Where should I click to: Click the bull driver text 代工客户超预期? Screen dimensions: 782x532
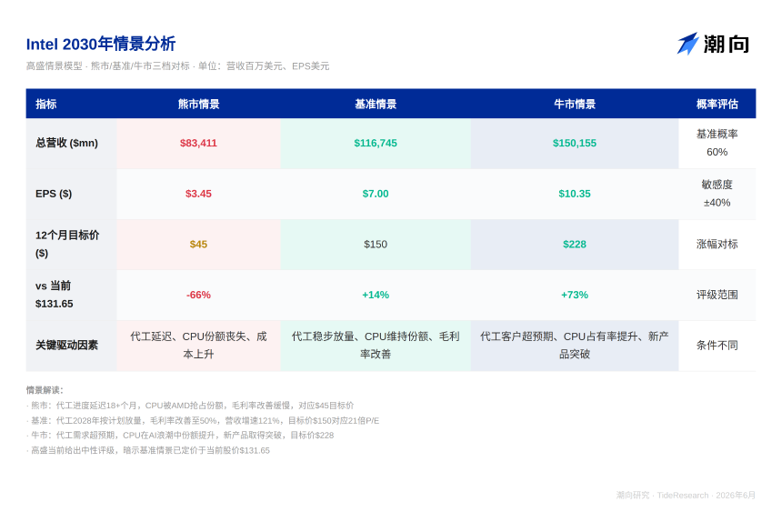[x=575, y=345]
